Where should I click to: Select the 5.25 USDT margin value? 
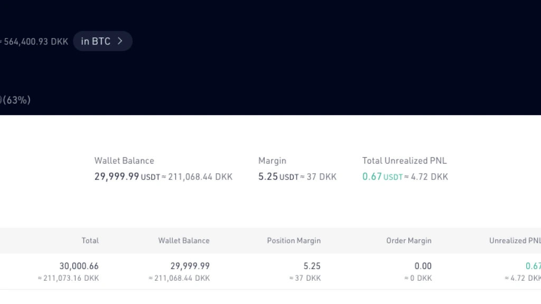click(x=278, y=176)
